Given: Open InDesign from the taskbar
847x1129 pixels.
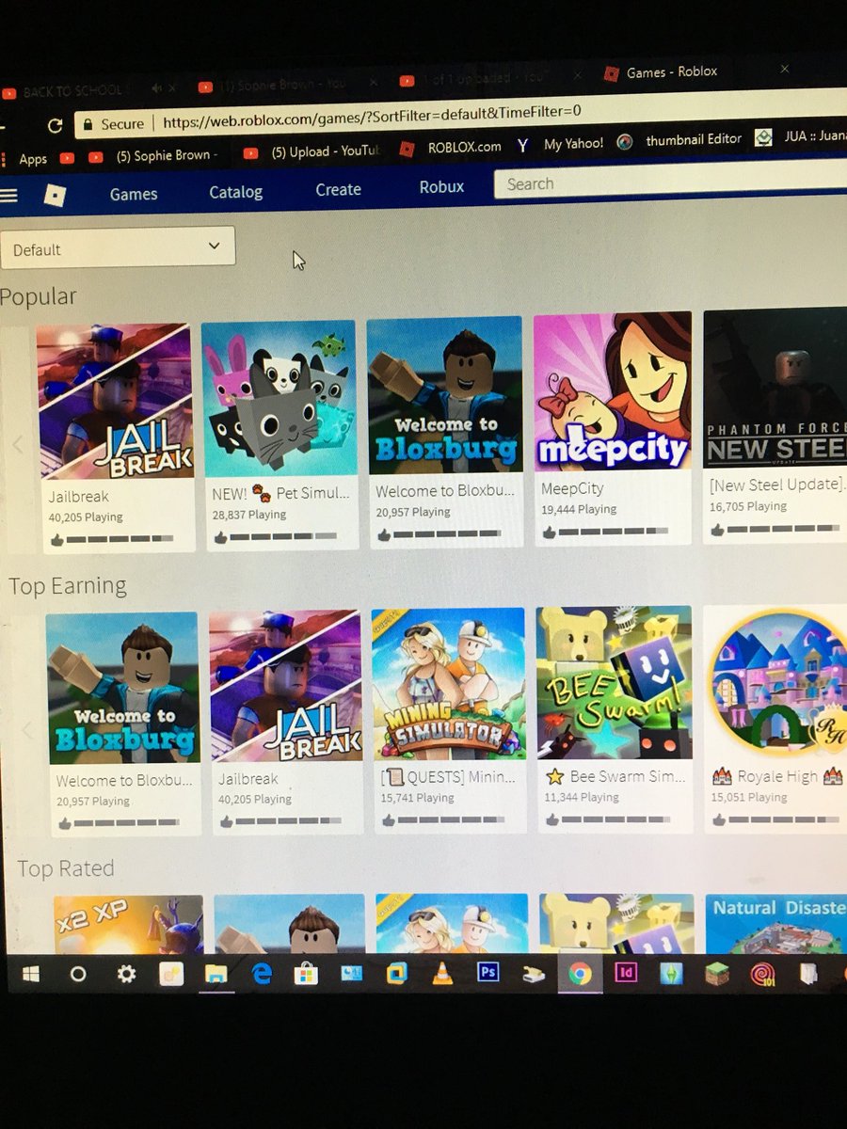Looking at the screenshot, I should point(626,972).
